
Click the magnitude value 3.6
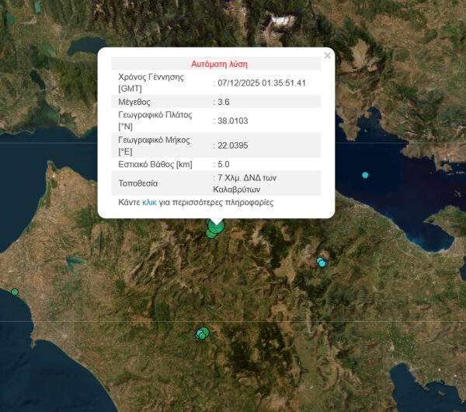tap(225, 102)
